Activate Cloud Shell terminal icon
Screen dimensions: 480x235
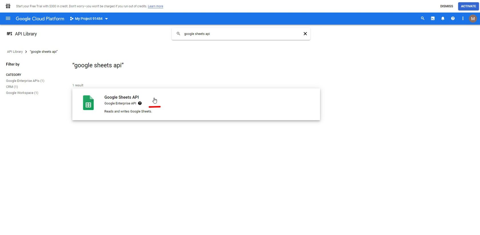click(x=433, y=19)
